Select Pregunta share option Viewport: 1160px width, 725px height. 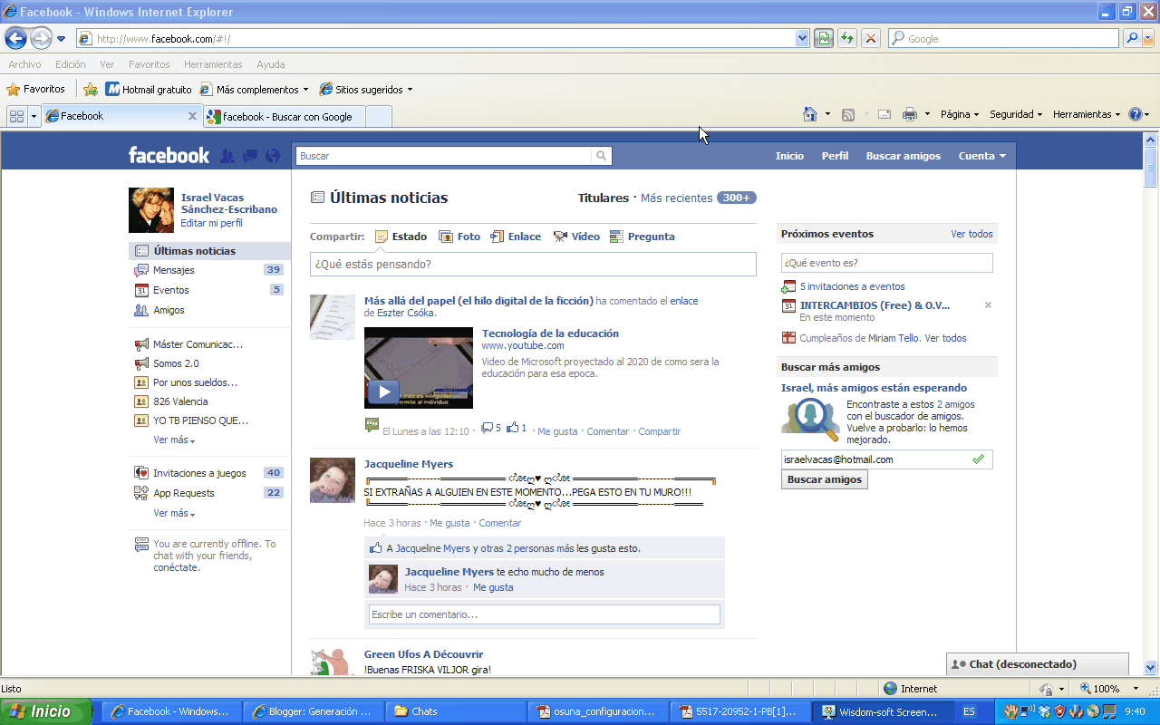point(643,237)
